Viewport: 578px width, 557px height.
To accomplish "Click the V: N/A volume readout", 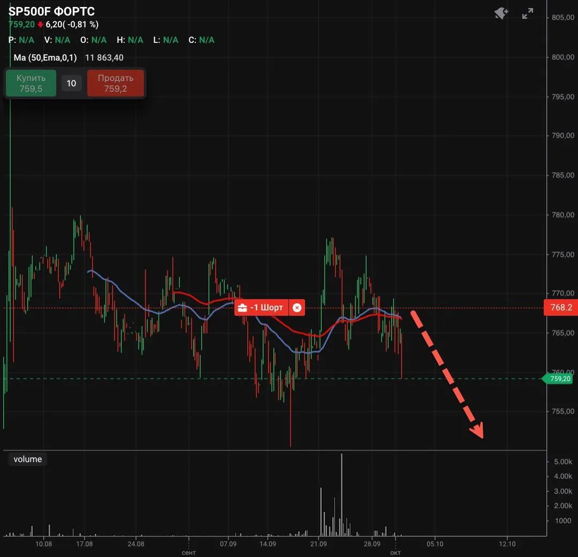I will (57, 40).
